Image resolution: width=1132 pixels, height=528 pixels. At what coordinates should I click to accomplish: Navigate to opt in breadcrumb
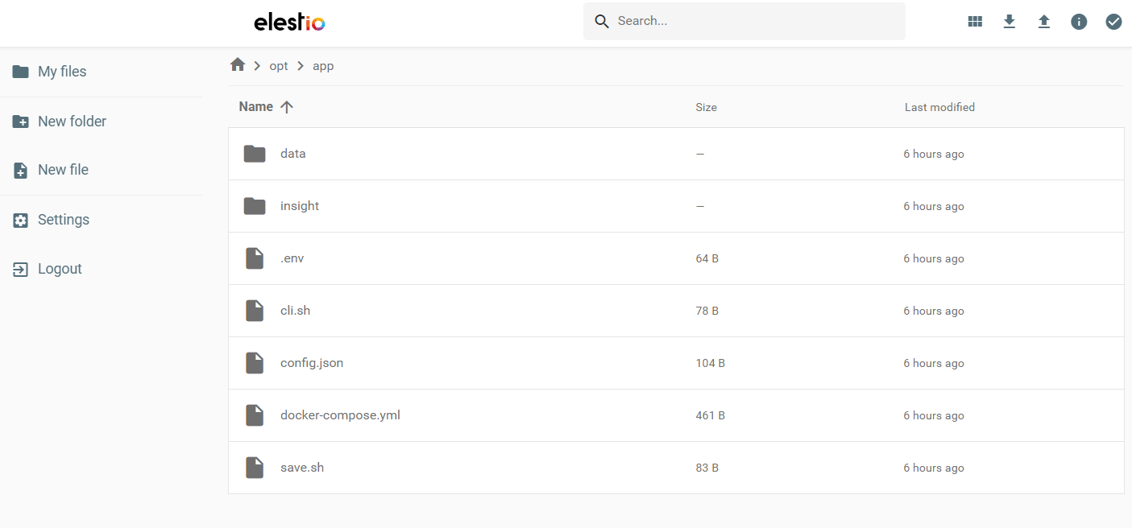click(279, 66)
